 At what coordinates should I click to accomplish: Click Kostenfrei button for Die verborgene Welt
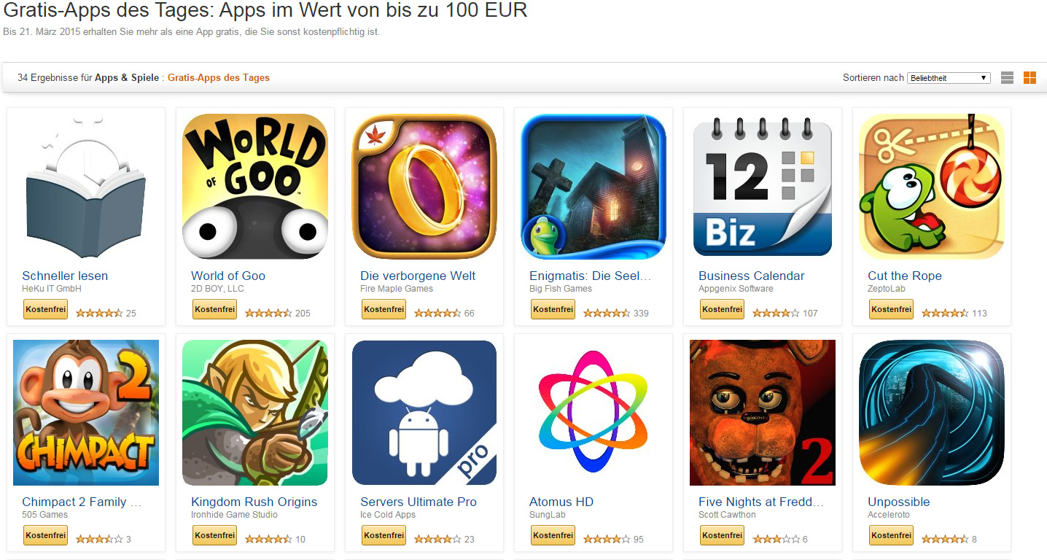click(384, 309)
